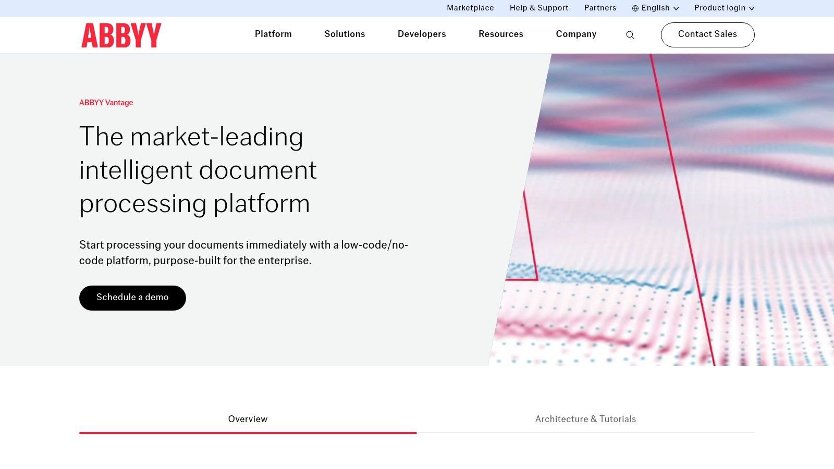Open the Resources menu
Viewport: 834px width, 469px height.
point(501,34)
